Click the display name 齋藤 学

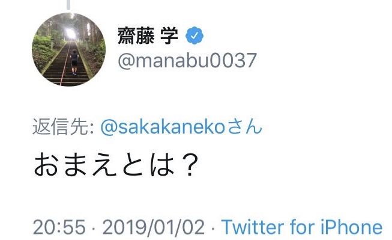[148, 36]
